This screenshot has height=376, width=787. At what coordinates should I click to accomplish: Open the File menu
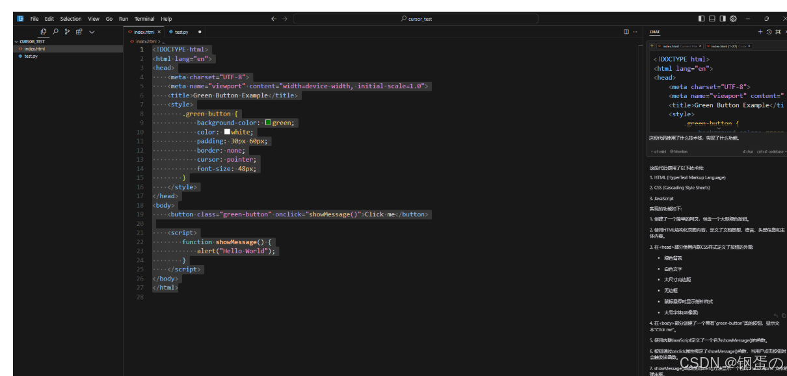(x=34, y=19)
